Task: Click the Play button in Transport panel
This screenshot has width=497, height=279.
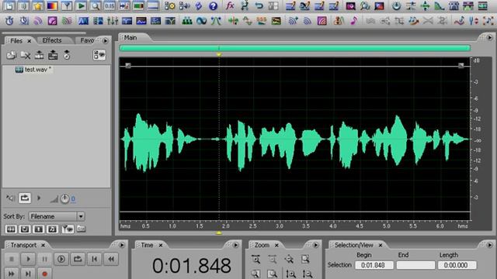Action: [28, 259]
